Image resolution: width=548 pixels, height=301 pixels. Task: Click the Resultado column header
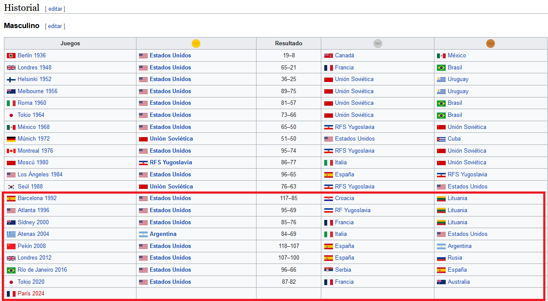tap(288, 44)
